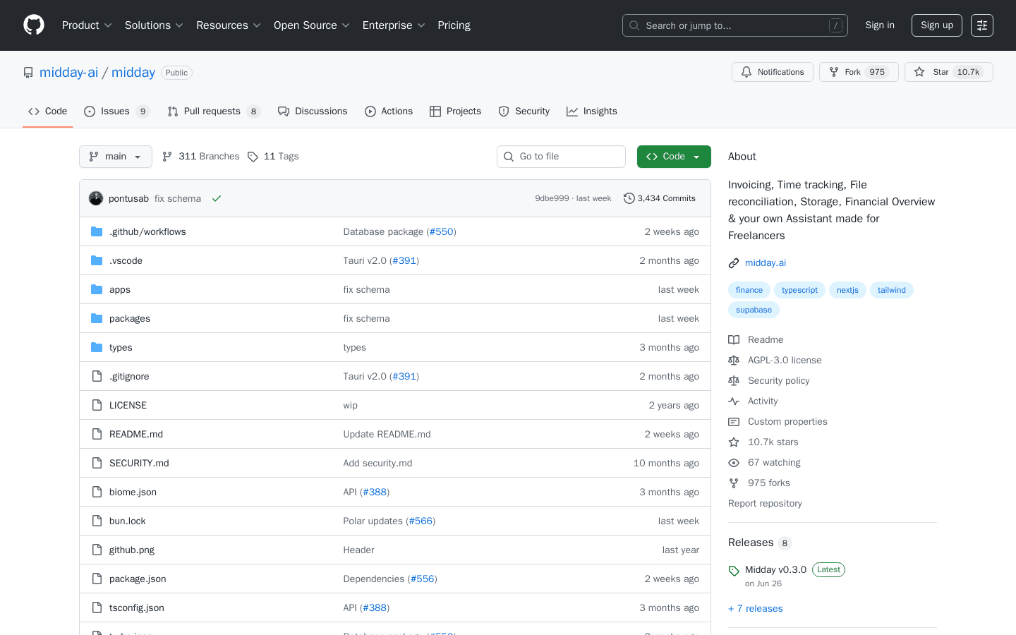Click the Notifications bell button

click(773, 72)
